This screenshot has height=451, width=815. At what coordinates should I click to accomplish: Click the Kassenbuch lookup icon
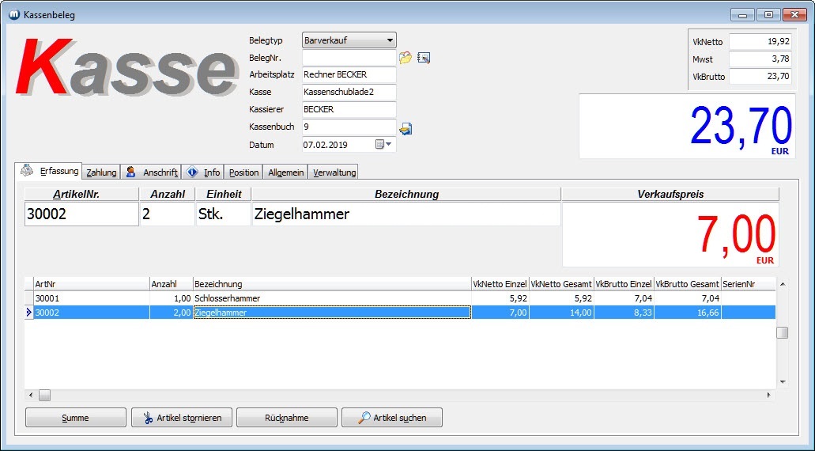pos(406,128)
